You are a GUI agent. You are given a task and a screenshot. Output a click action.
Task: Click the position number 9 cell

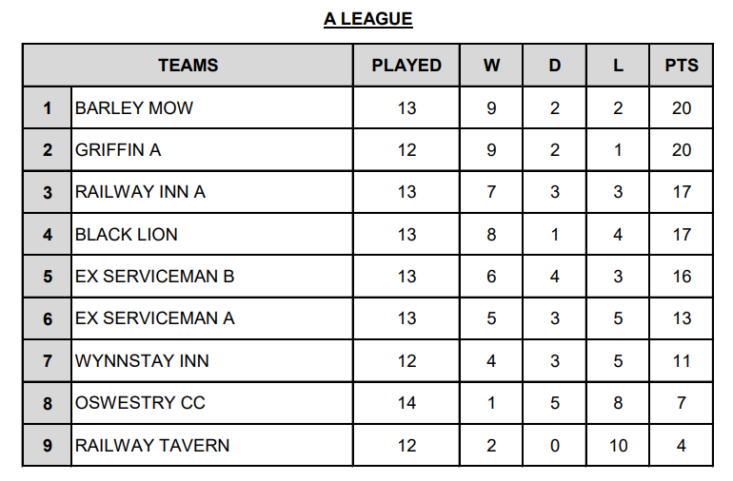pos(48,445)
